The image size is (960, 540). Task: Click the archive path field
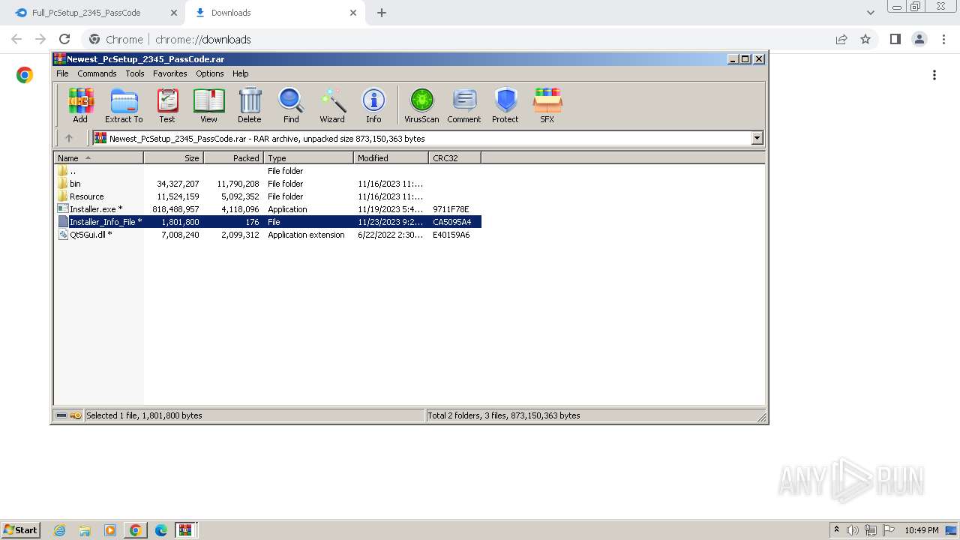(422, 138)
